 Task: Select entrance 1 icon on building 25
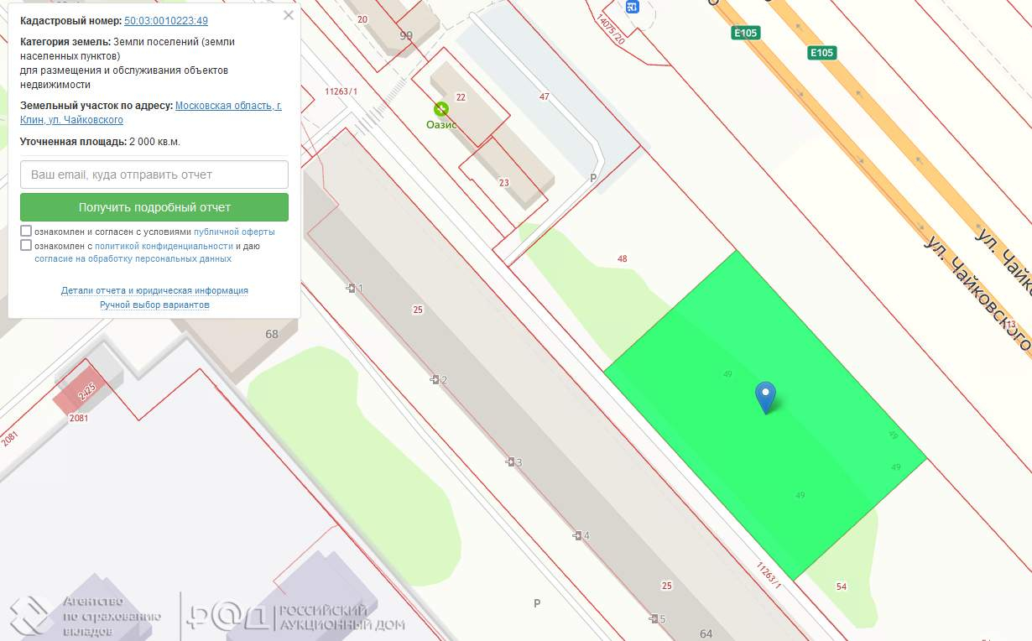351,289
